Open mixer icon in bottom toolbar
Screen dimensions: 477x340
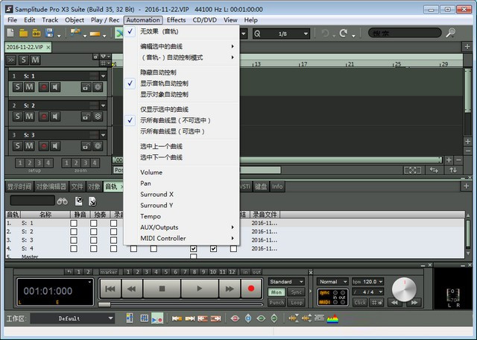coord(144,318)
